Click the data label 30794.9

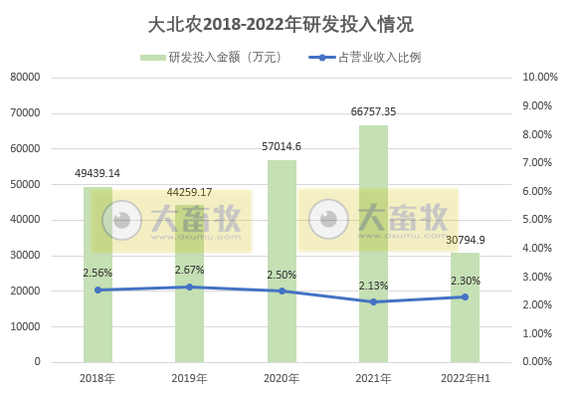tap(466, 240)
